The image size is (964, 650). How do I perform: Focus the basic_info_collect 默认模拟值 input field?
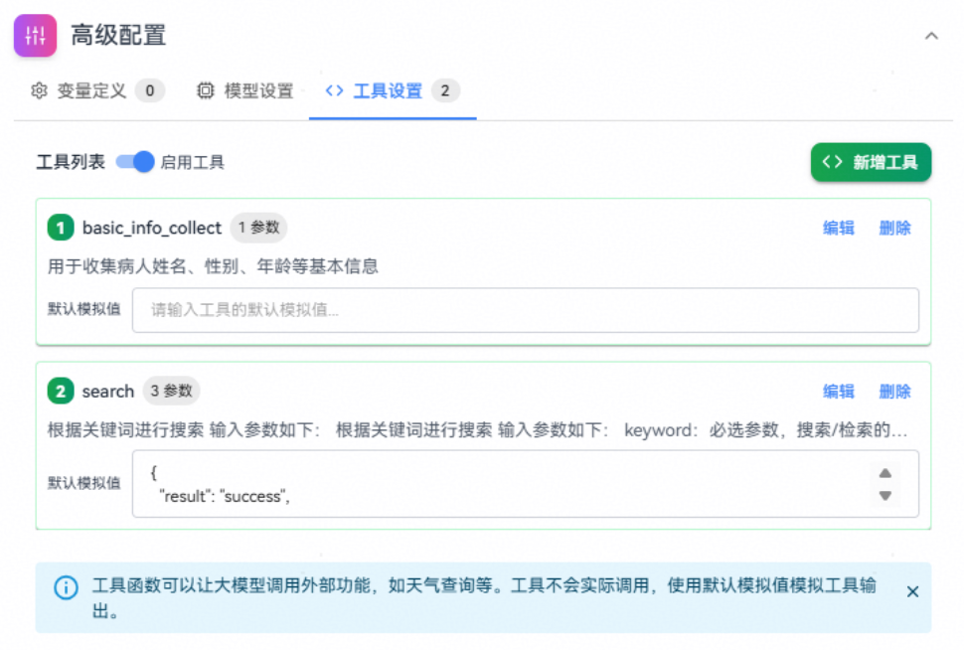(x=525, y=310)
